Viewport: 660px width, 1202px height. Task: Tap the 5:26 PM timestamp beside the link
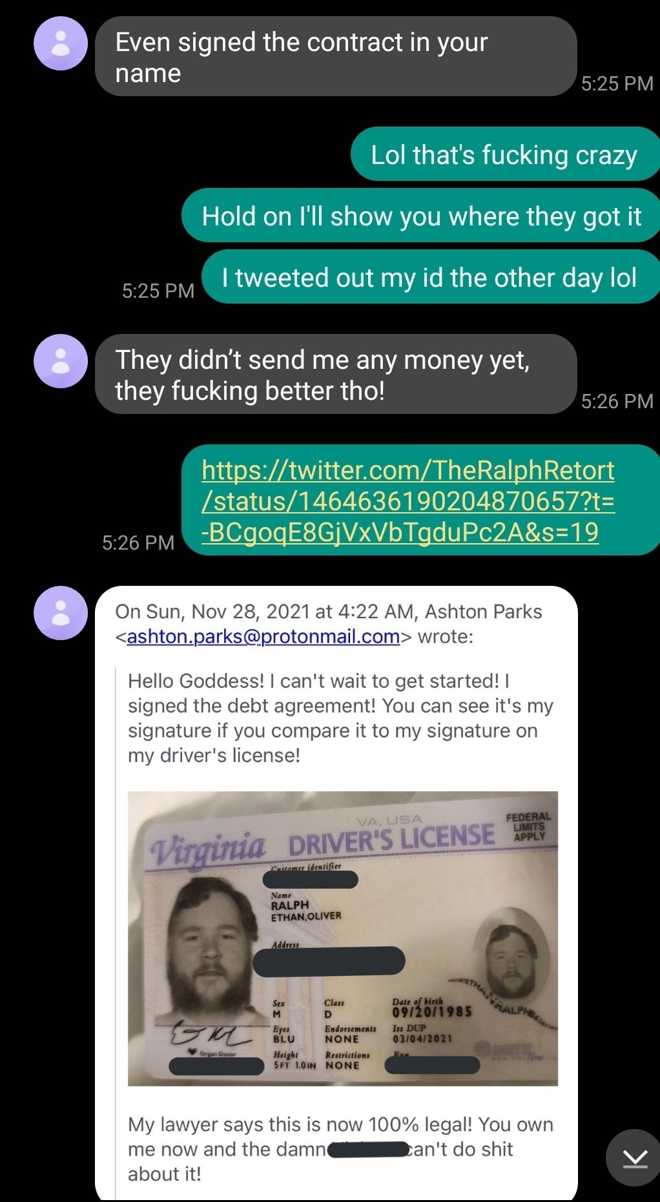pyautogui.click(x=138, y=543)
